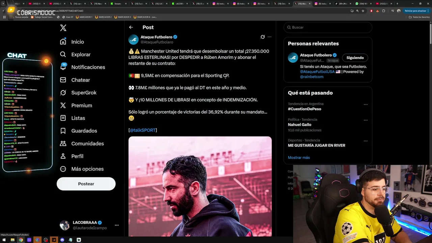
Task: Click the Postear button
Action: [x=86, y=184]
